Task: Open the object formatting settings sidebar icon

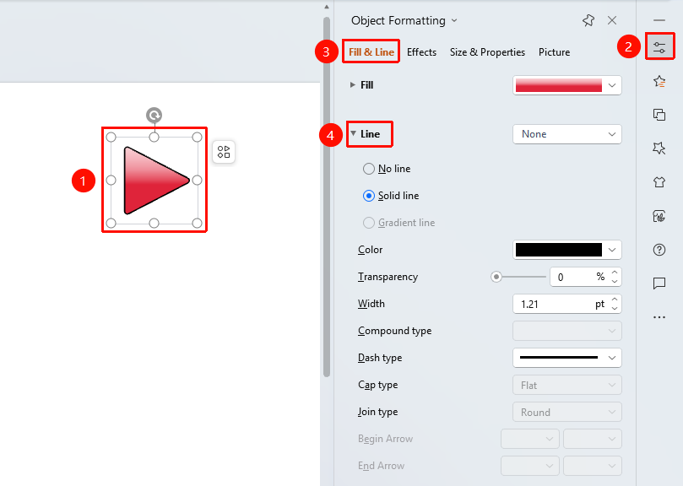Action: coord(659,46)
